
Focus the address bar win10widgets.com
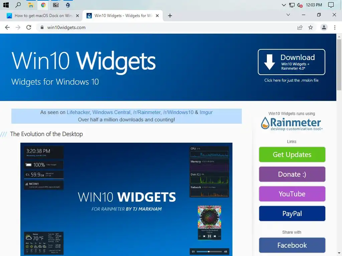pos(166,27)
